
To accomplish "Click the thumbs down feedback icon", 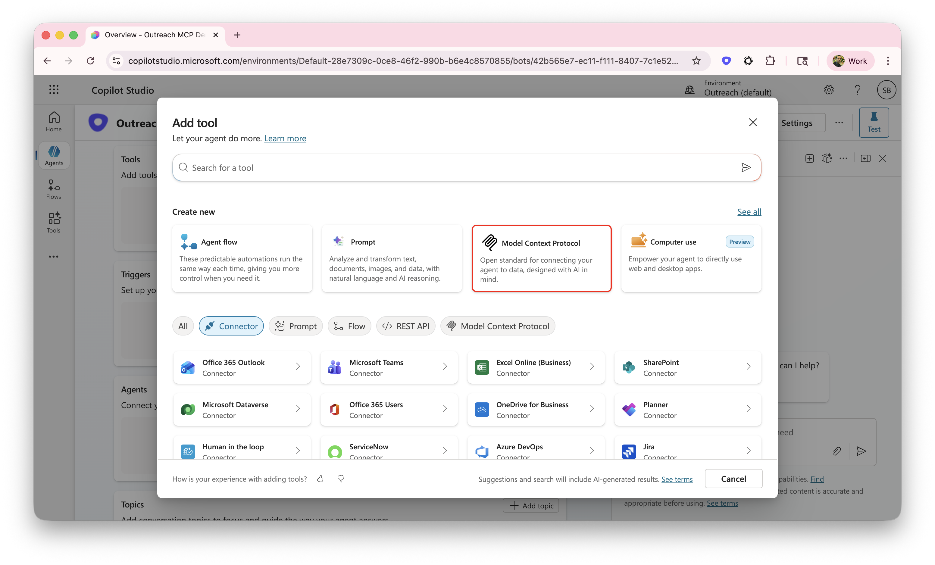I will click(341, 479).
